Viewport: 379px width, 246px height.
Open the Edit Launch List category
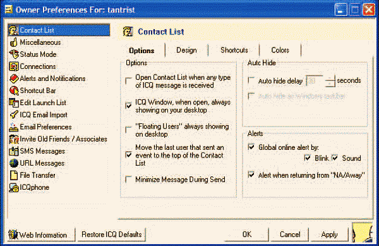coord(43,102)
